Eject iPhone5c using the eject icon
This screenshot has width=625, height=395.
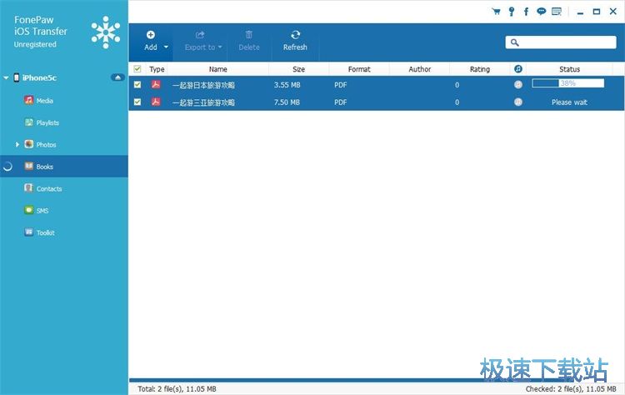(117, 77)
